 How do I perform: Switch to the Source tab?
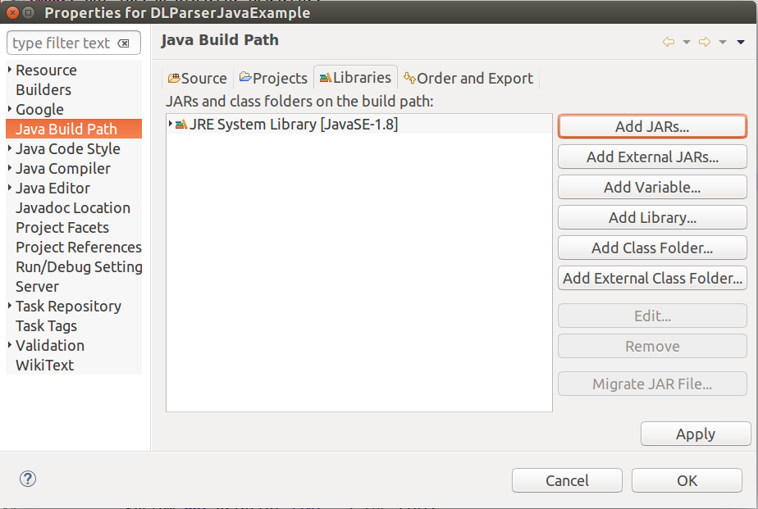pyautogui.click(x=197, y=78)
